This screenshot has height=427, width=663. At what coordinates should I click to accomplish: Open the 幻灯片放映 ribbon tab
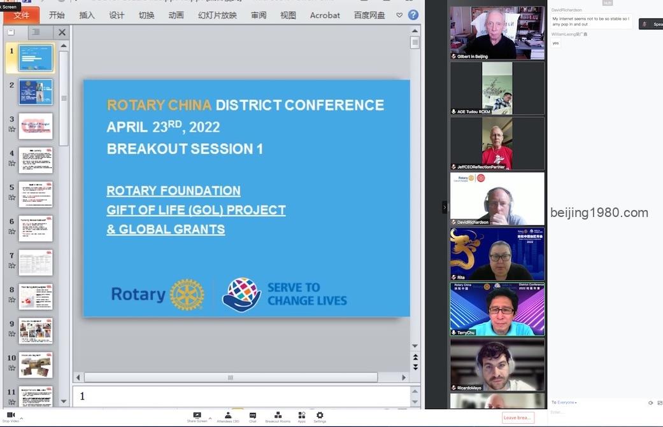tap(217, 16)
